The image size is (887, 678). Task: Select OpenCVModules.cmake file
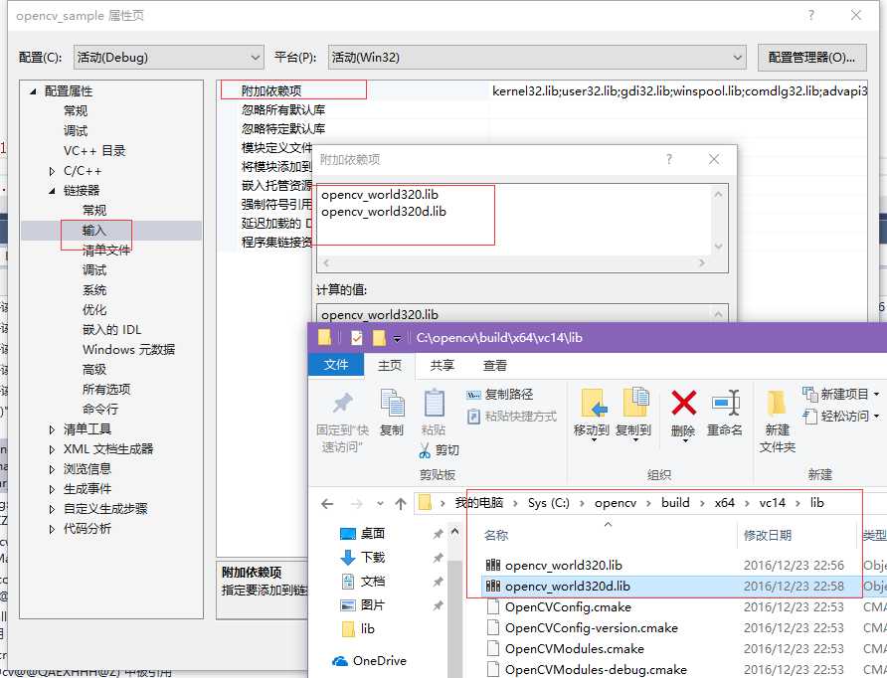click(x=574, y=648)
